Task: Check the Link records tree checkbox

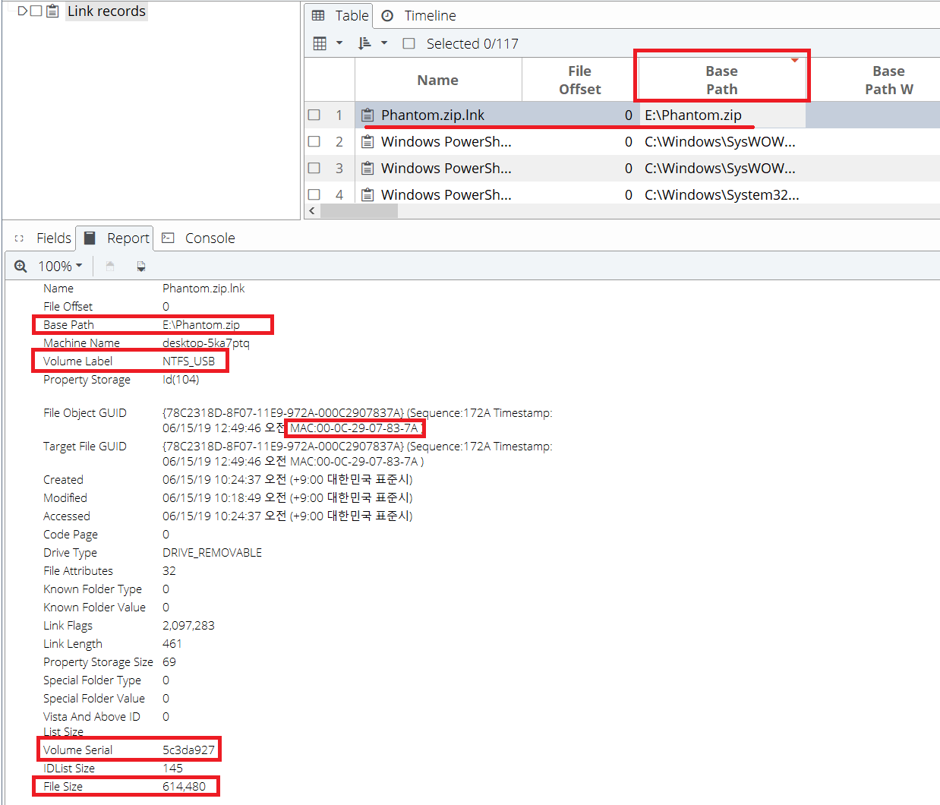Action: point(36,11)
